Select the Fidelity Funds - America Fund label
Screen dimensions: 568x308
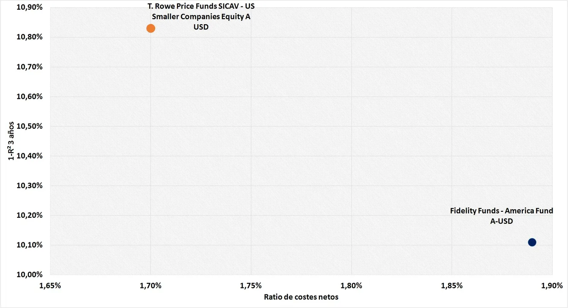click(x=501, y=216)
